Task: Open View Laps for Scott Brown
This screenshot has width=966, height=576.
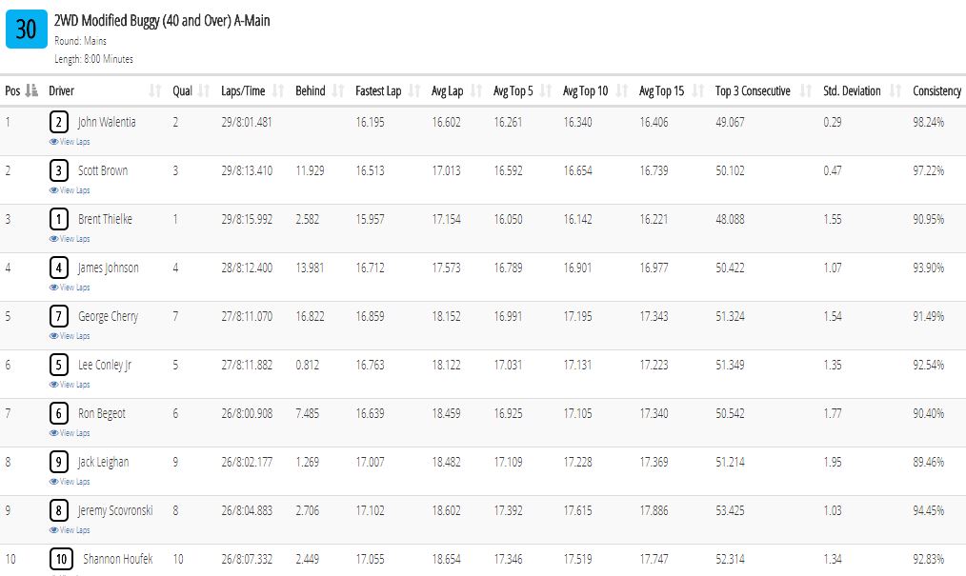Action: [70, 190]
